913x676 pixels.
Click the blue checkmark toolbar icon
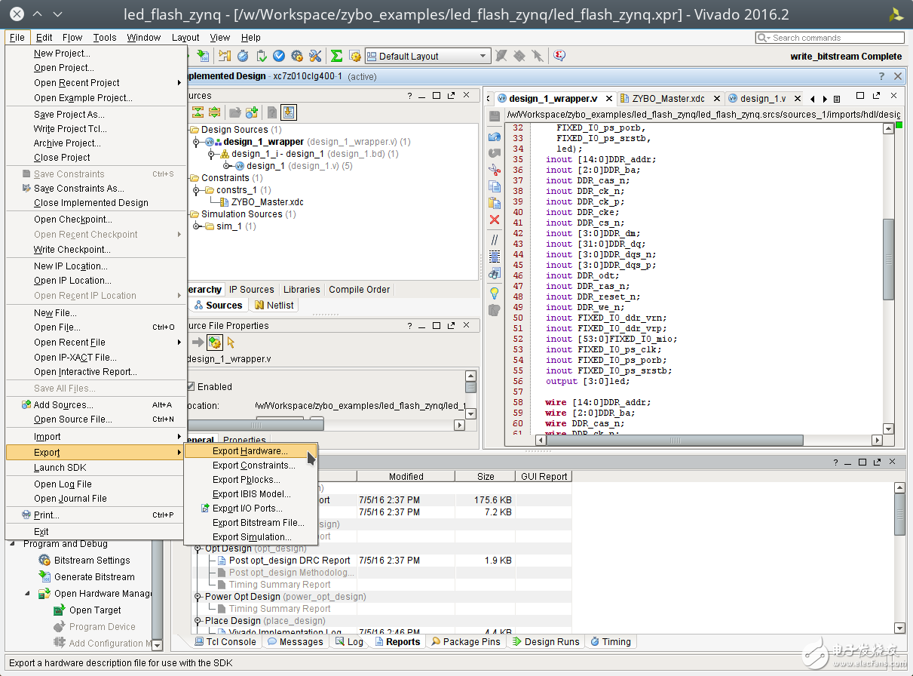(x=279, y=56)
